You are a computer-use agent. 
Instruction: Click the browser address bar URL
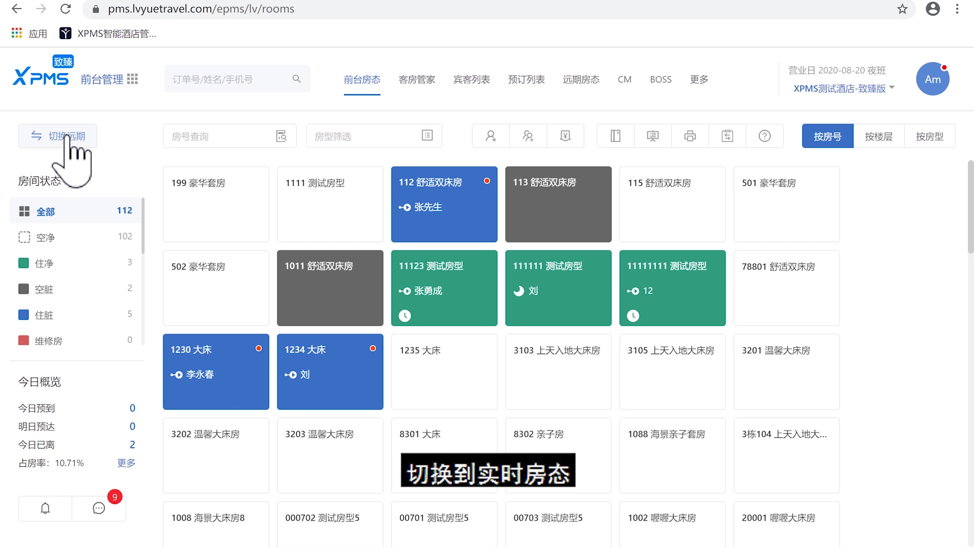(x=201, y=9)
